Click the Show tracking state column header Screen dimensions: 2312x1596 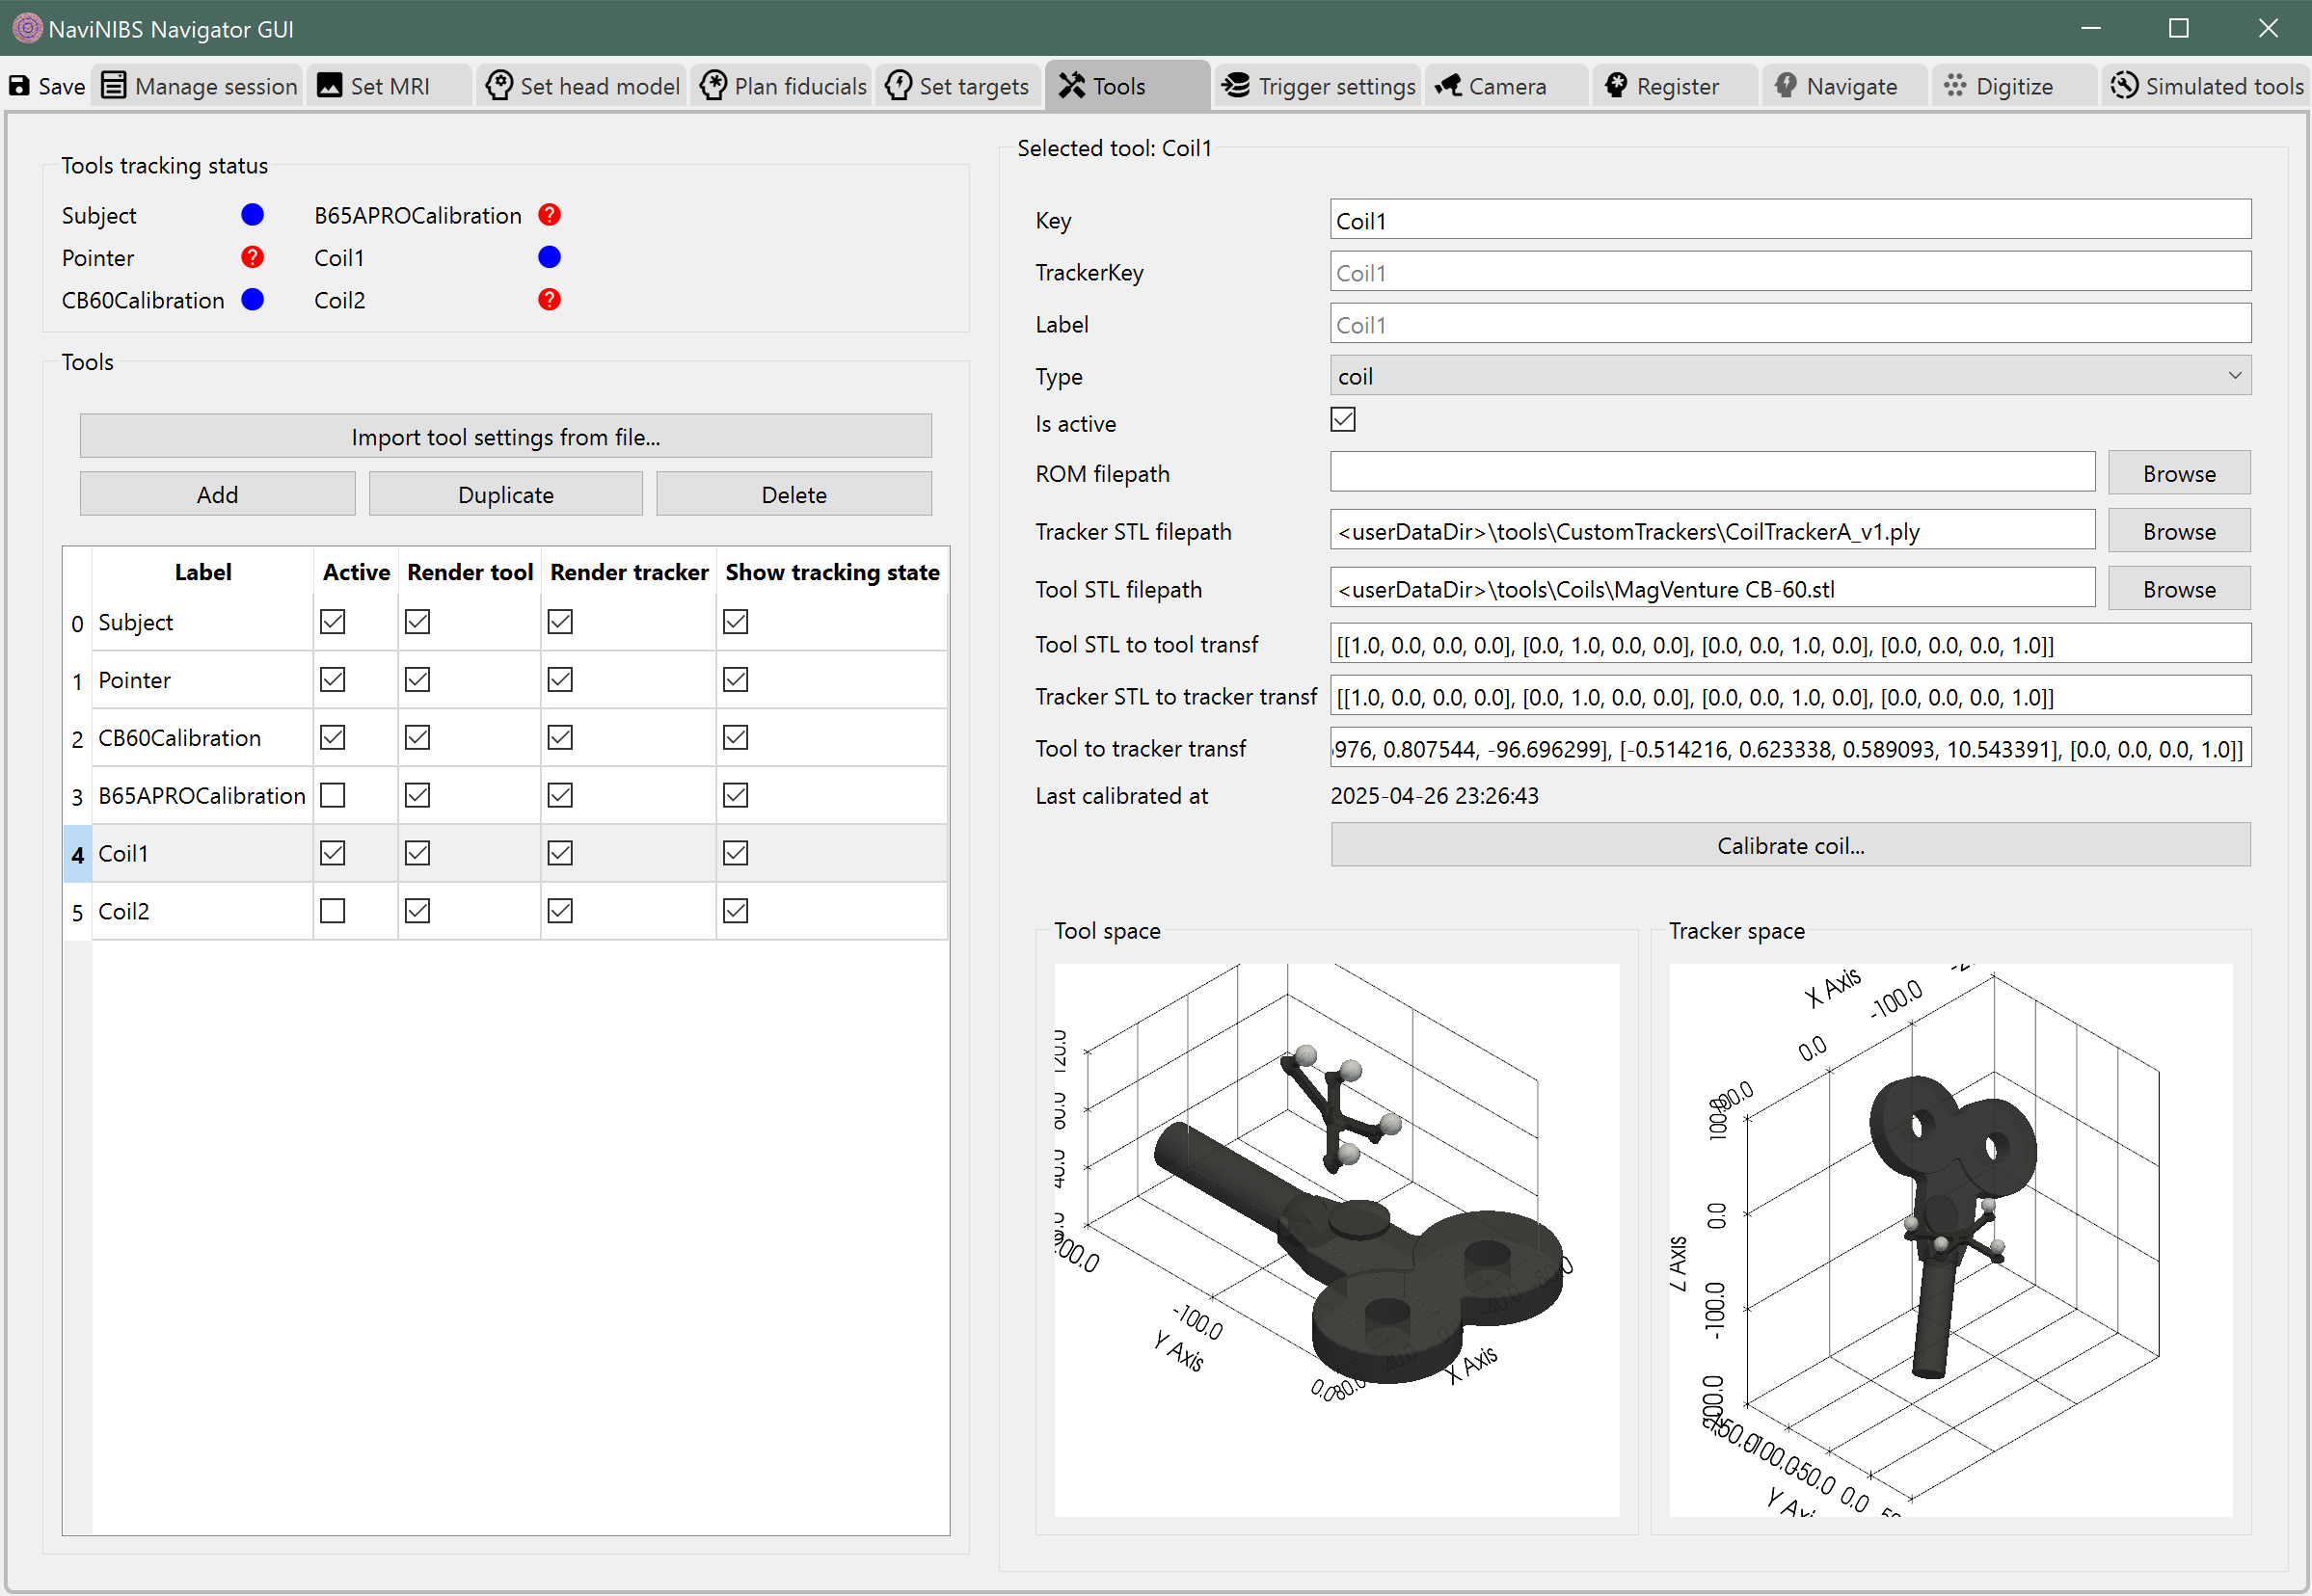point(832,572)
